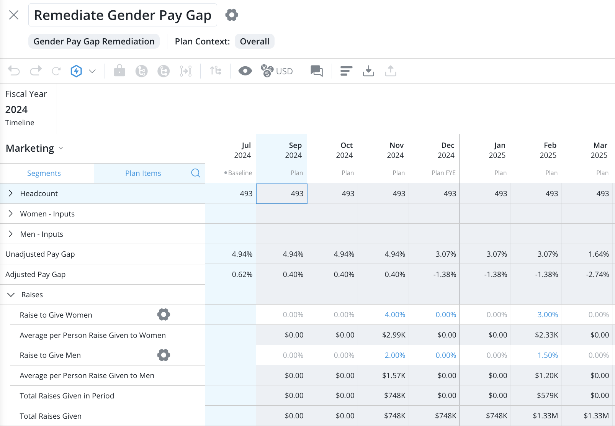
Task: Click average men raise $1.57K cell
Action: click(383, 375)
